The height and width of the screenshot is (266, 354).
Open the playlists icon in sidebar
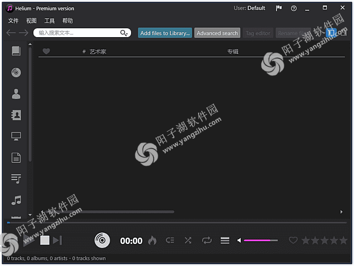pos(16,178)
